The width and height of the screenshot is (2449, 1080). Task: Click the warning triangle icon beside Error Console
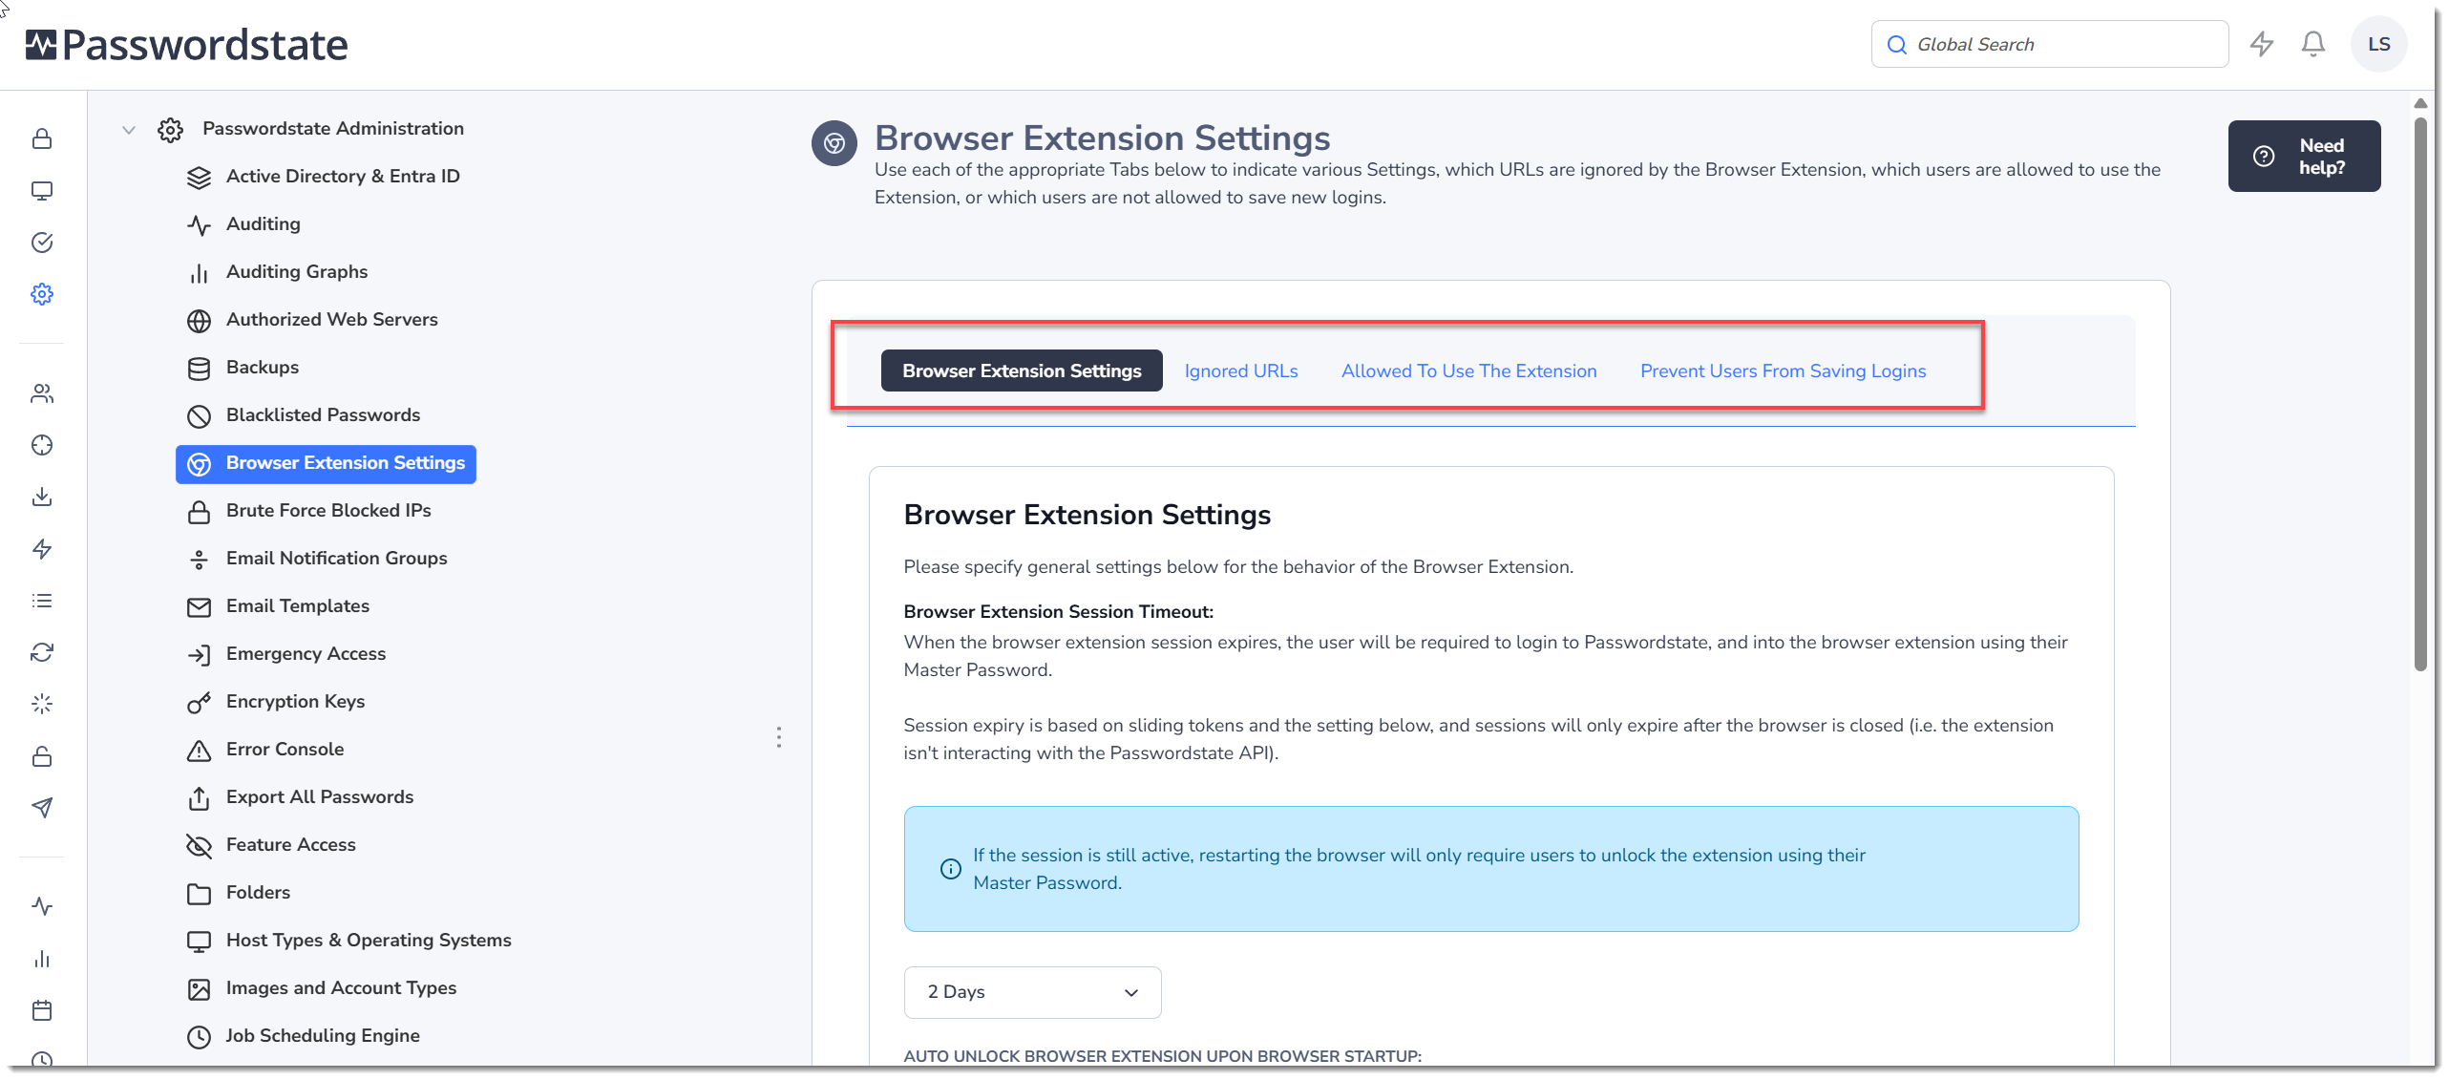click(199, 751)
